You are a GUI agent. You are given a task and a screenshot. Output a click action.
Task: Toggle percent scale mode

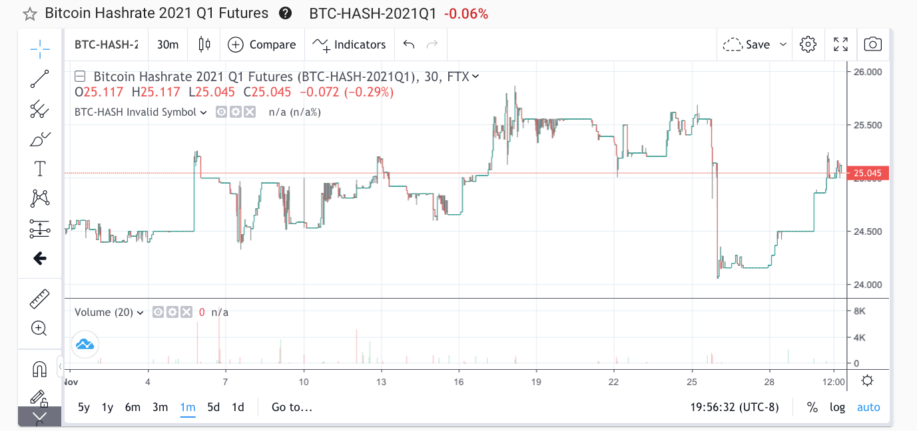[812, 407]
